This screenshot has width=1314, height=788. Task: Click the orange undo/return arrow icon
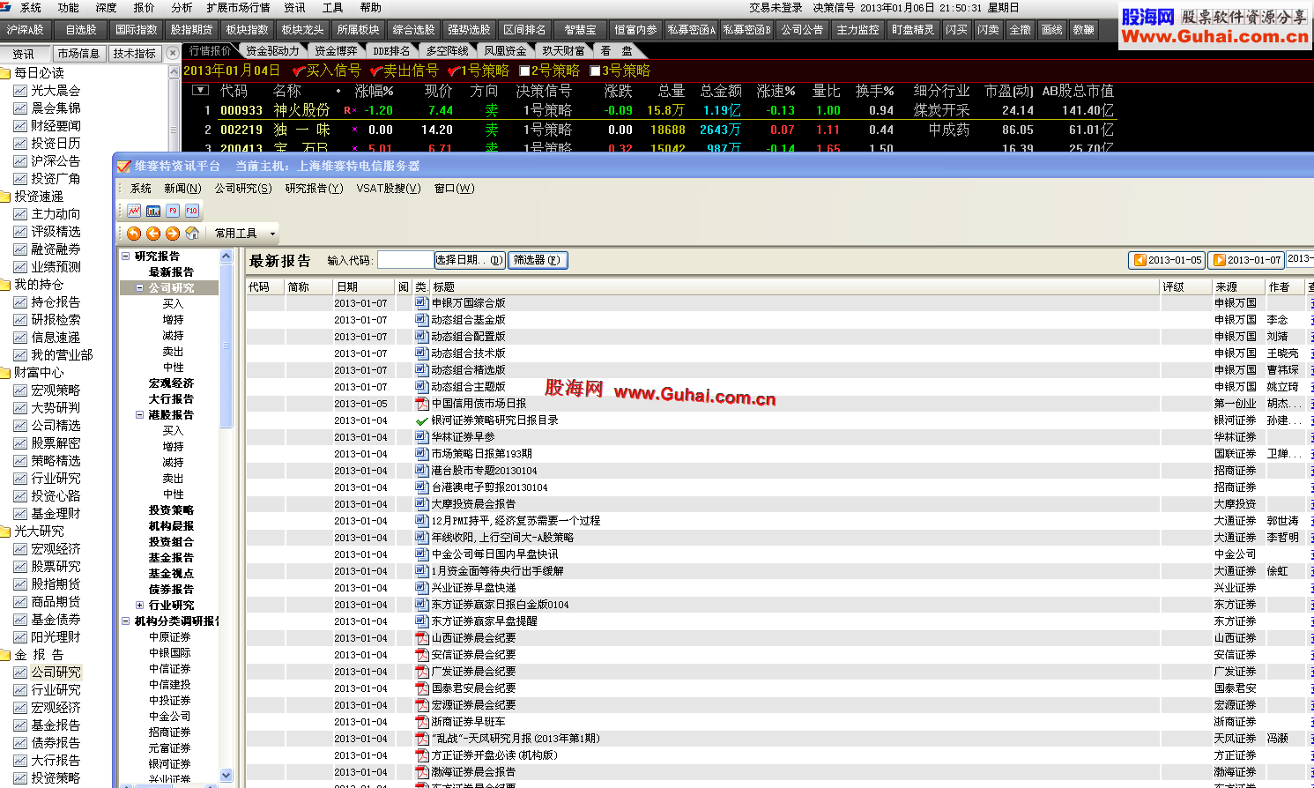coord(134,234)
